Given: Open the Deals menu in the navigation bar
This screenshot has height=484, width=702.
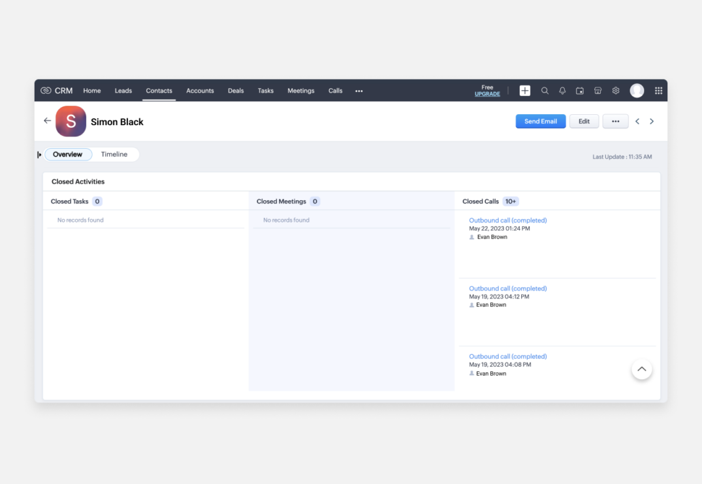Looking at the screenshot, I should coord(236,91).
